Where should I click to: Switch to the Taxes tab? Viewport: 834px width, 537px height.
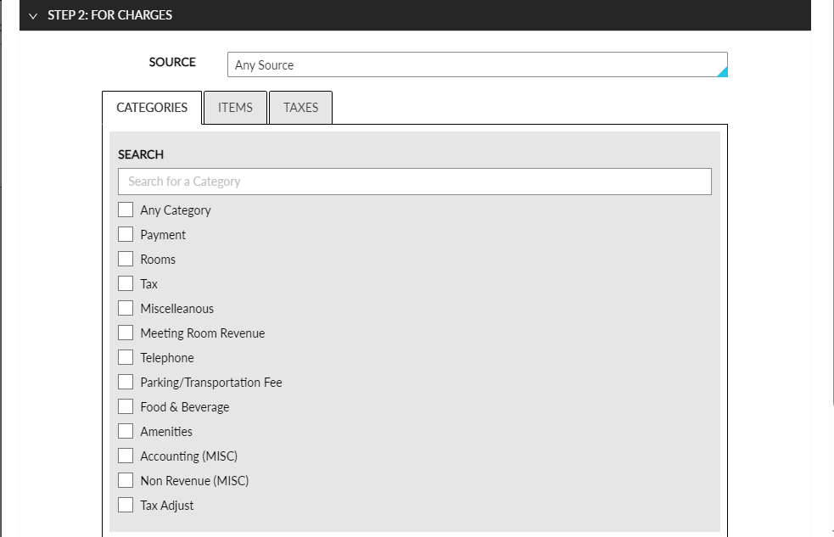pos(300,108)
